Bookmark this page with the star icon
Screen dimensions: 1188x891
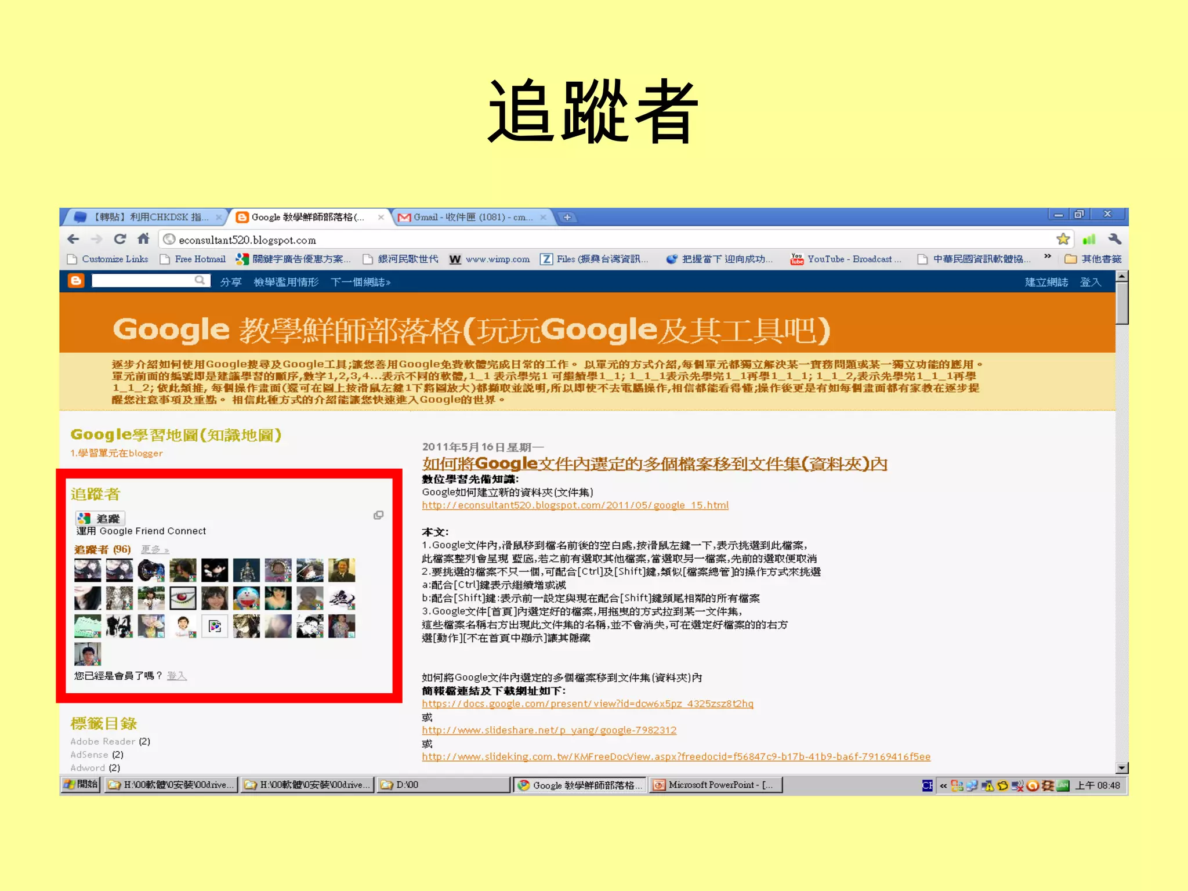point(1063,239)
